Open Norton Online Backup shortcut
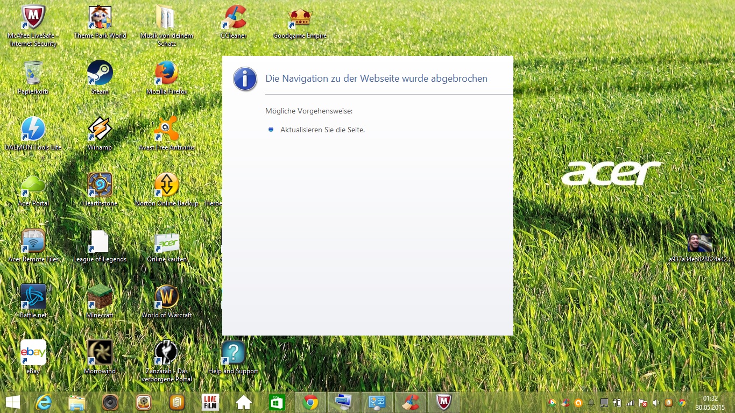This screenshot has width=735, height=413. click(167, 190)
